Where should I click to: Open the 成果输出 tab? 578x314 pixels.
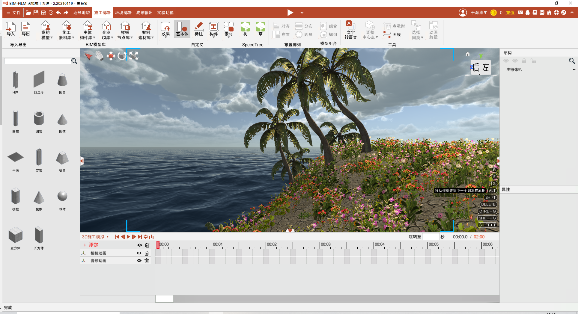click(144, 13)
